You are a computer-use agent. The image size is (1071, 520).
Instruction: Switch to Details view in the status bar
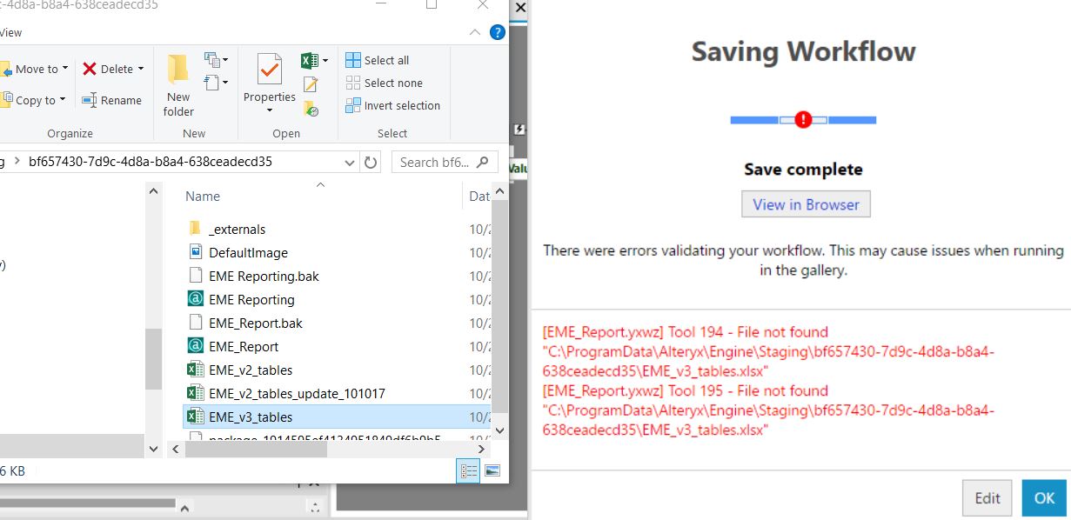coord(468,470)
